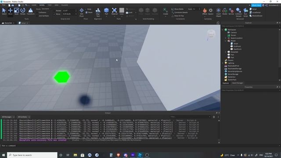Activate the Move tool
This screenshot has height=158, width=281.
point(10,11)
